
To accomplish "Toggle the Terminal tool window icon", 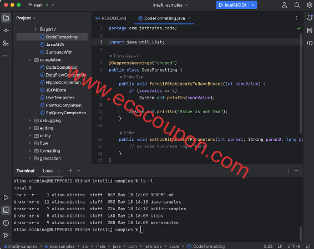I will [6, 210].
